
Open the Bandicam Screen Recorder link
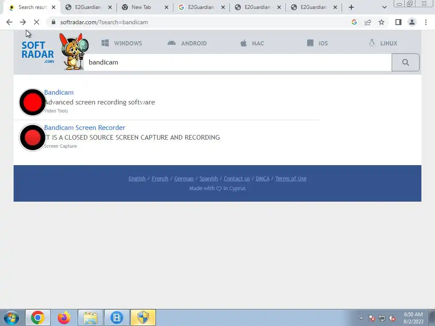[85, 127]
